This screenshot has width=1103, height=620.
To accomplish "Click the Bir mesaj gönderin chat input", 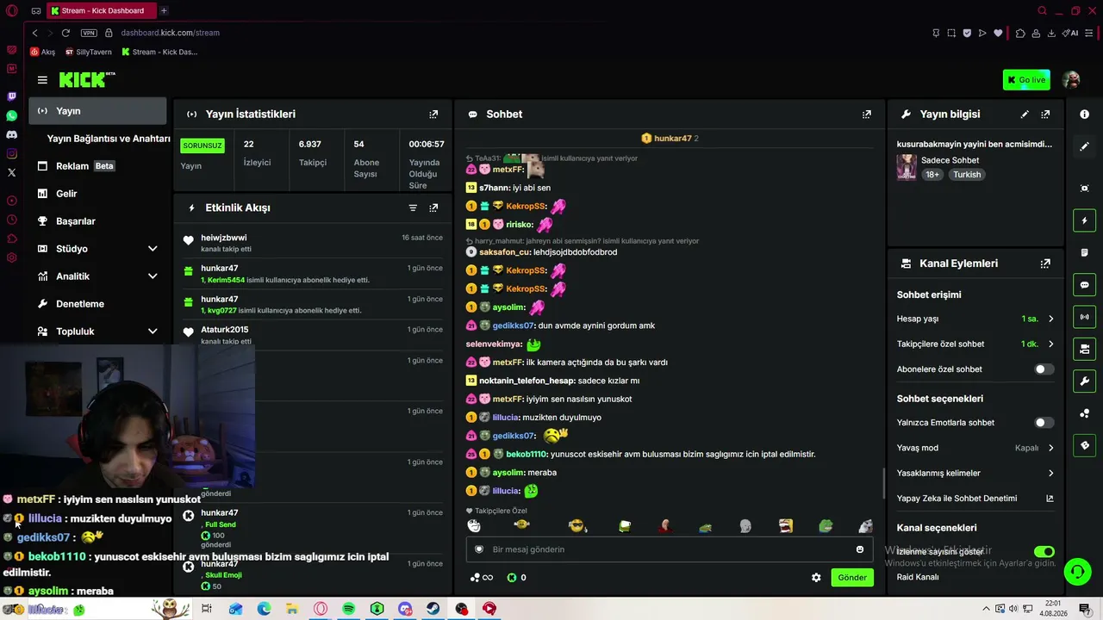I will [668, 549].
